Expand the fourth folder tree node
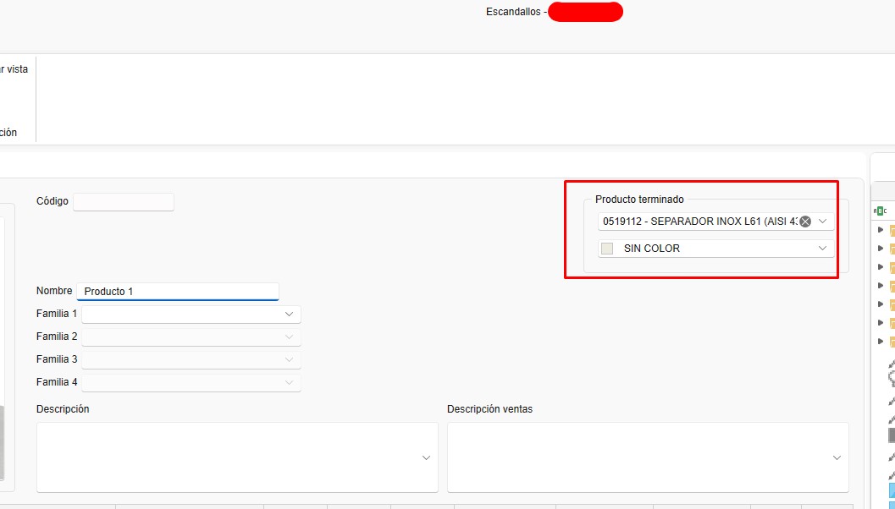 pyautogui.click(x=881, y=286)
